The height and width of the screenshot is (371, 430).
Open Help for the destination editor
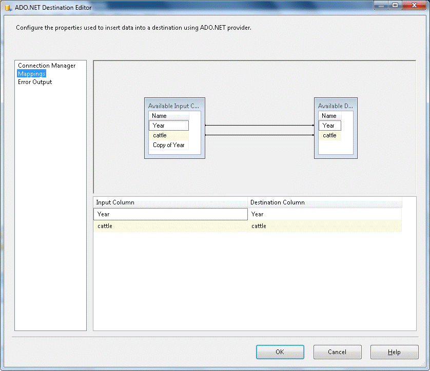click(x=395, y=352)
